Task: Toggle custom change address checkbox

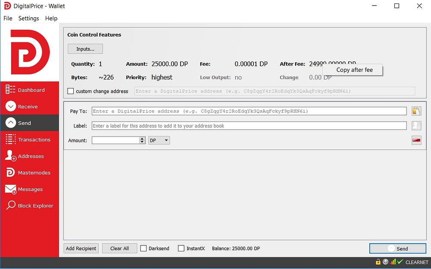Action: coord(71,91)
